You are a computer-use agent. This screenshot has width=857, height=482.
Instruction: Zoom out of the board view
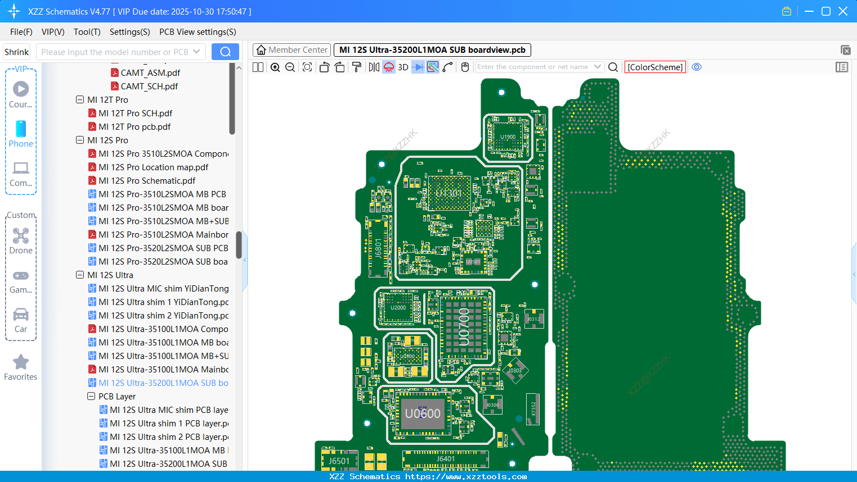click(289, 67)
